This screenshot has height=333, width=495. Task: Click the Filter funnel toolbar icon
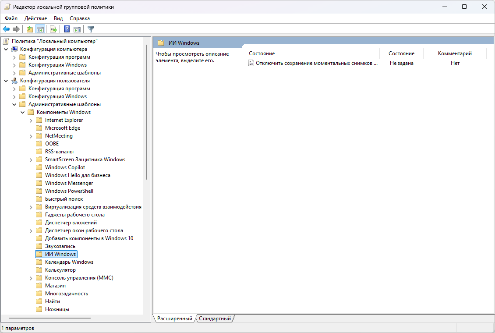[91, 29]
